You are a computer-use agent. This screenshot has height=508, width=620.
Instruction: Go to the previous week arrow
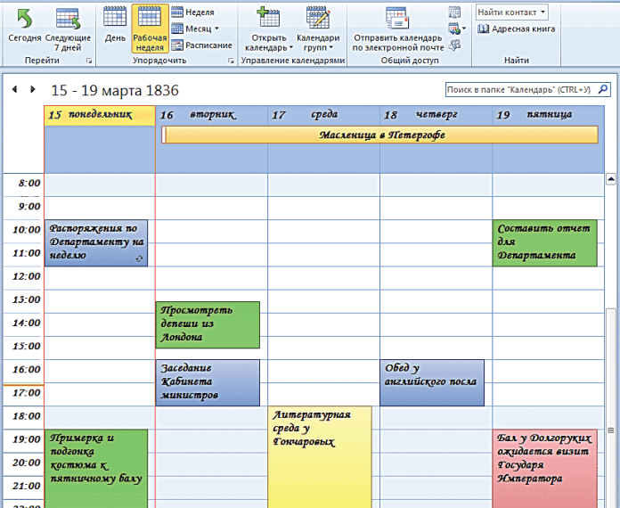pos(15,90)
